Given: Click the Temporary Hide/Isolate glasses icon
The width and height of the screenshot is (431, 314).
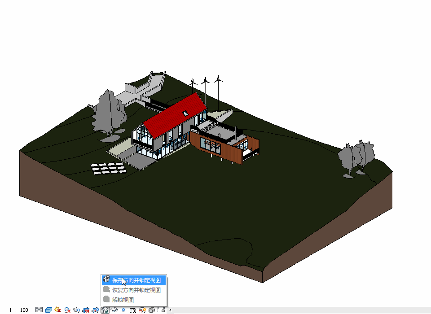Looking at the screenshot, I should (x=114, y=310).
